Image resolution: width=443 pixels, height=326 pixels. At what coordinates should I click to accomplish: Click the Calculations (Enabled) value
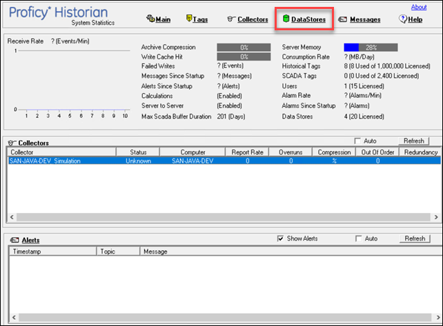point(229,96)
